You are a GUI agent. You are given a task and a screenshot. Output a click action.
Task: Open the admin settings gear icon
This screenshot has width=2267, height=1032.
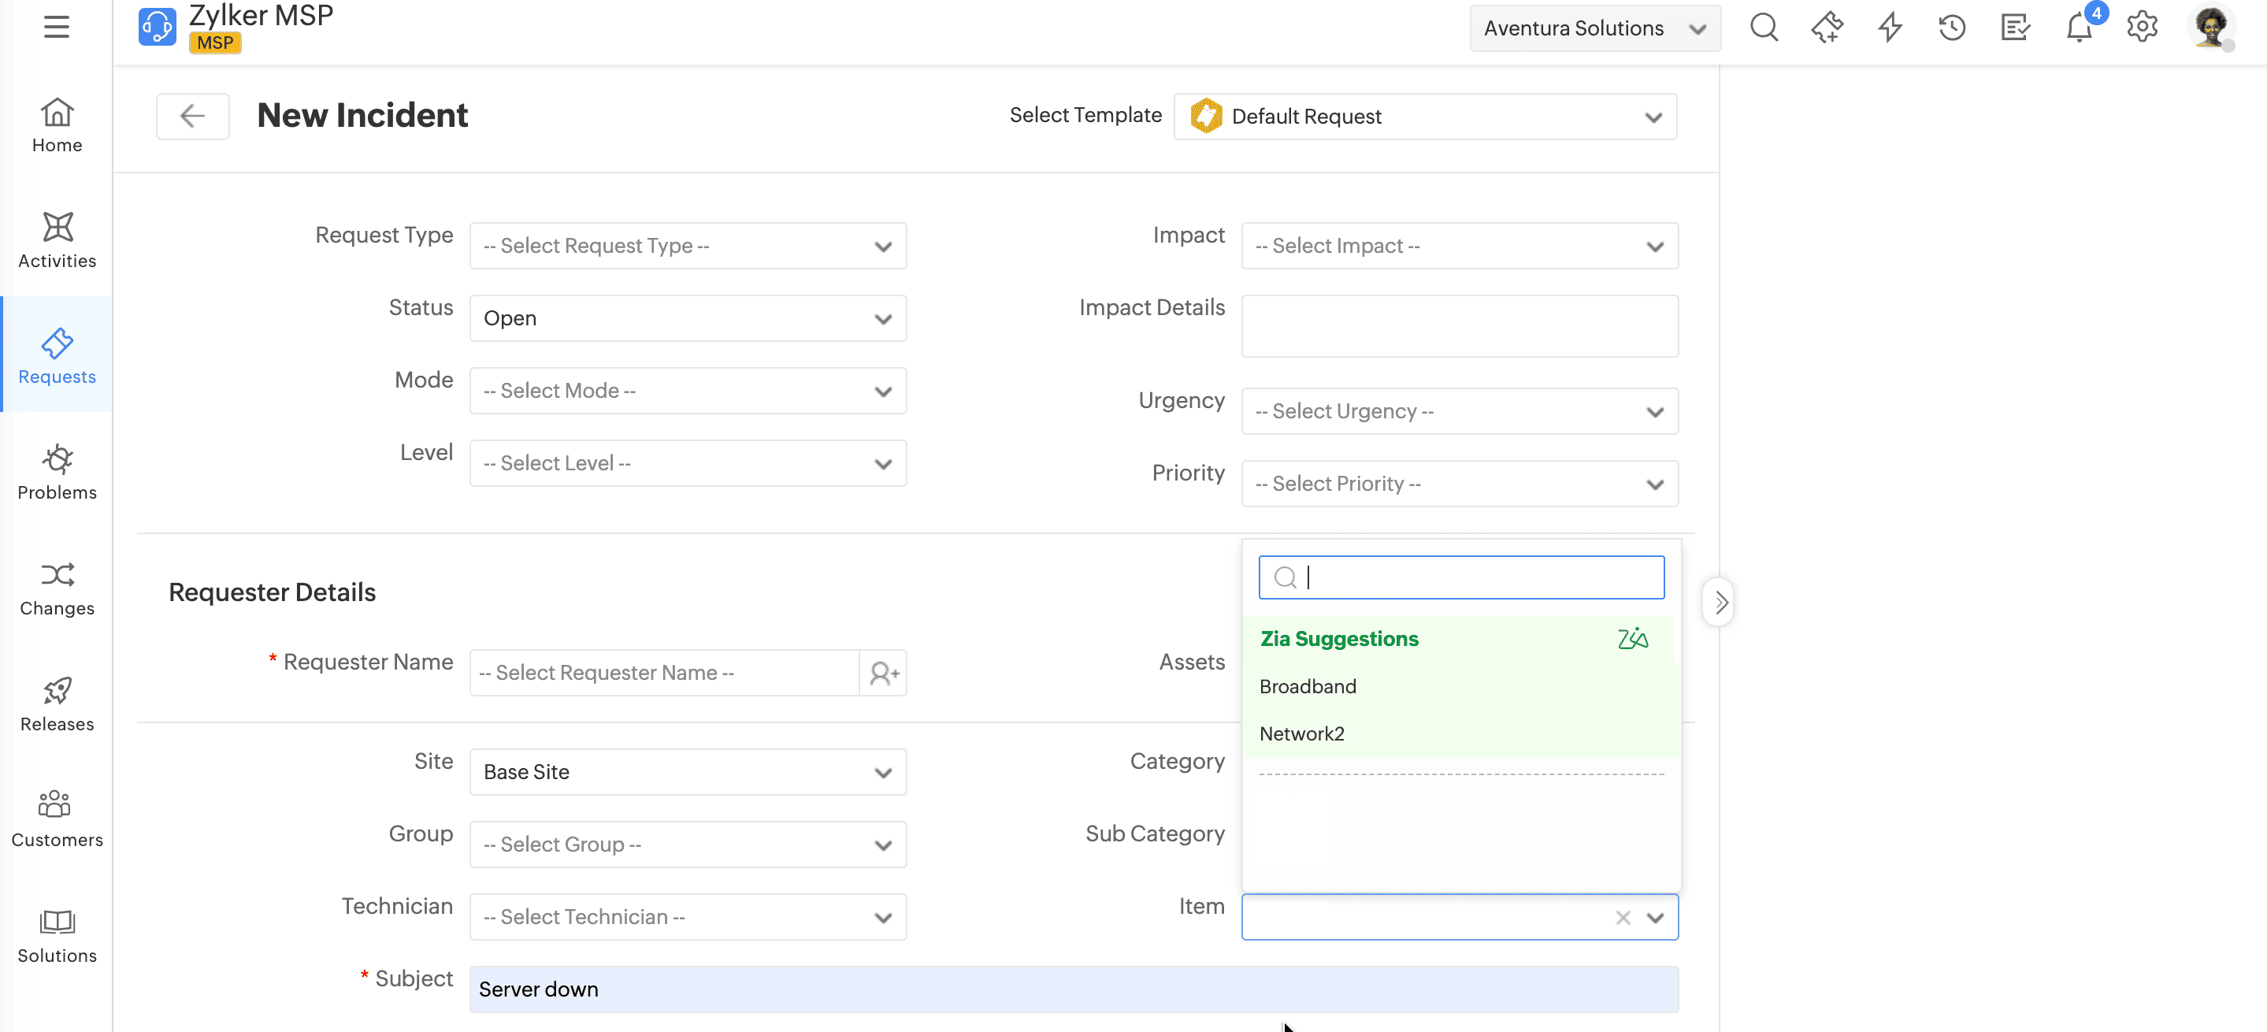(x=2142, y=28)
